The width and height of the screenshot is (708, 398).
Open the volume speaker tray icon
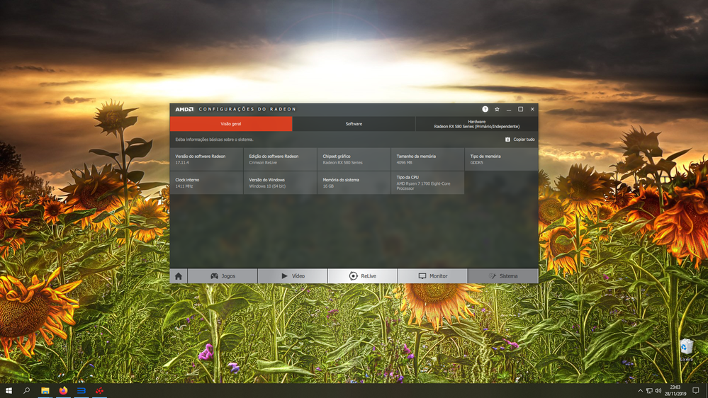[x=658, y=391]
